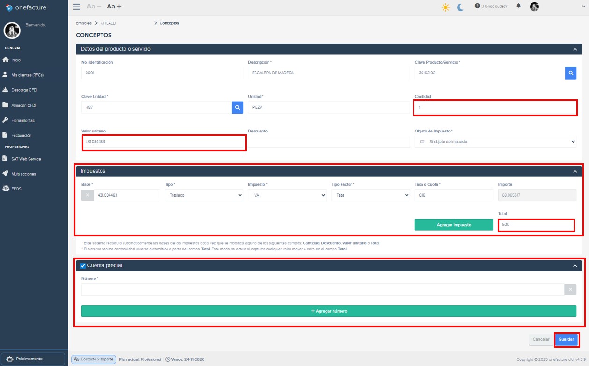Launch Multi acciones rocket tool
The image size is (589, 366).
[x=24, y=174]
